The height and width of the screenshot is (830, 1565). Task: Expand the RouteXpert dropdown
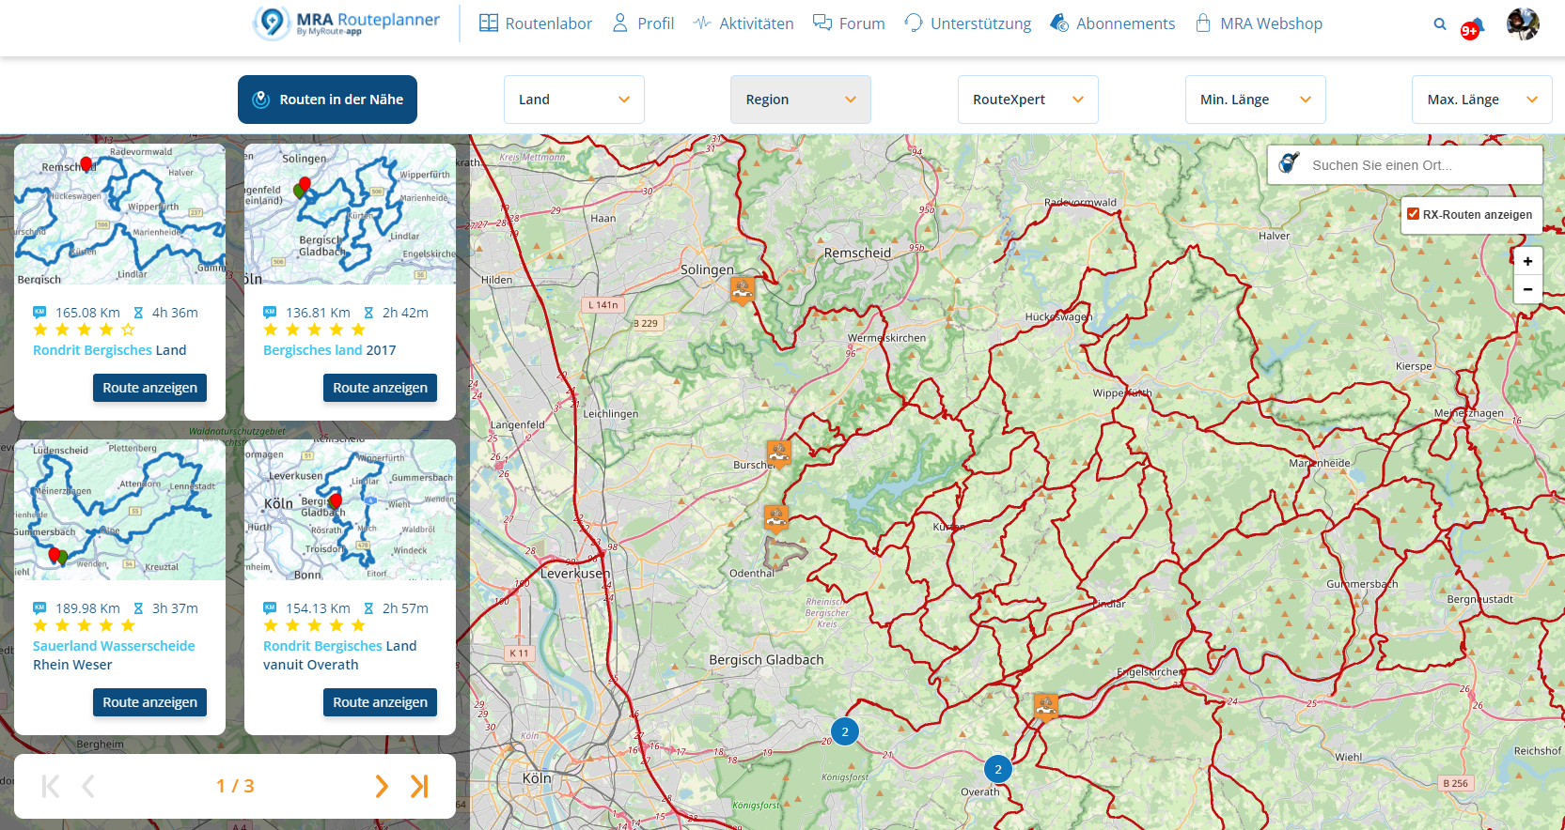pos(1027,100)
